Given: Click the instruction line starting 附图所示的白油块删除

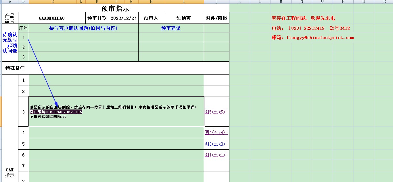Looking at the screenshot, I should pyautogui.click(x=114, y=107).
